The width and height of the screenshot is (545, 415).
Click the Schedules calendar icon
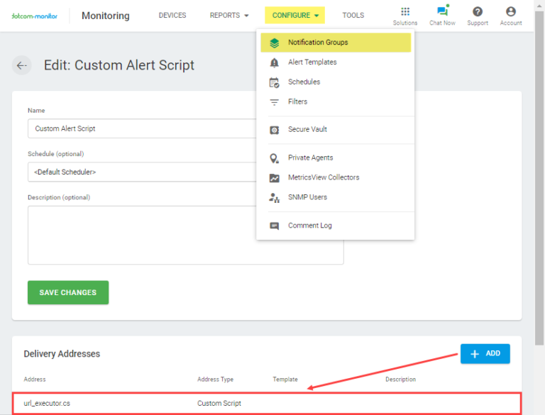click(x=275, y=82)
